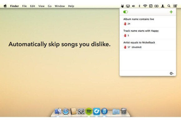Screen dimensions: 181x121
Task: Select the Artist equals to Nickelback rule
Action: (x=148, y=45)
